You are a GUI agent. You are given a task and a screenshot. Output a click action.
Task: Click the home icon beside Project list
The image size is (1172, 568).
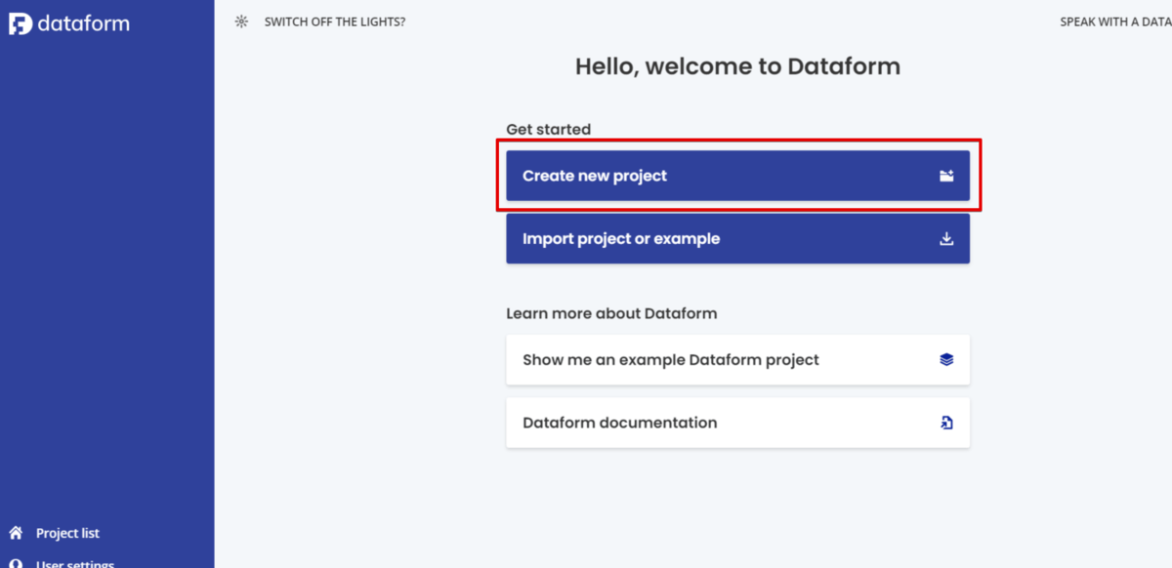click(16, 533)
